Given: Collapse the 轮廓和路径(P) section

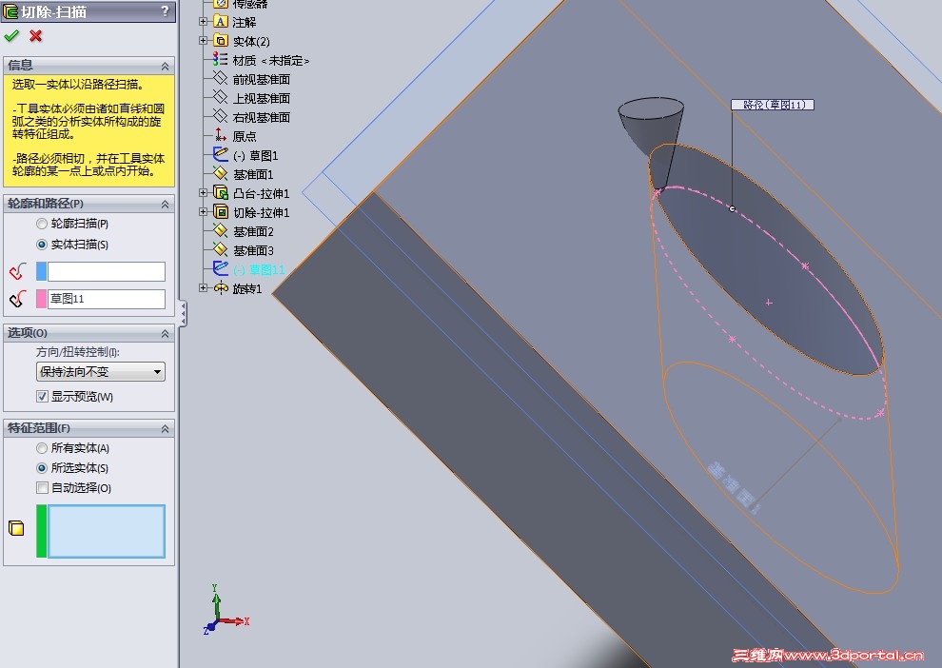Looking at the screenshot, I should click(165, 205).
